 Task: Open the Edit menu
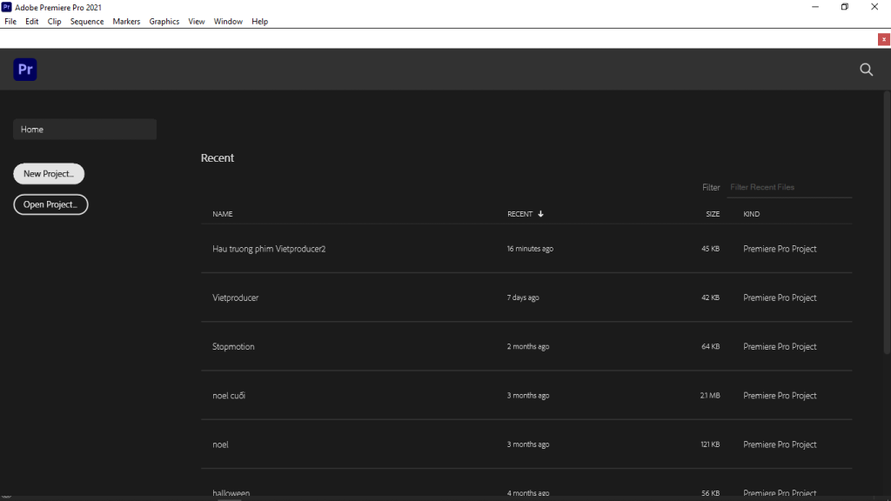point(32,21)
